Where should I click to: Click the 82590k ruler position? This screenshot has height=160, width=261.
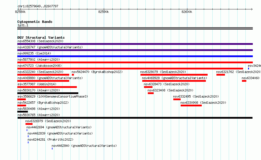pyautogui.click(x=104, y=12)
